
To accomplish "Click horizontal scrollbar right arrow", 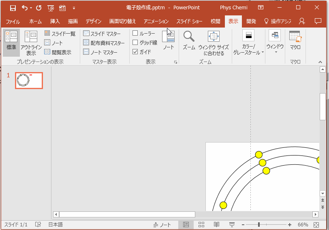I will (315, 214).
